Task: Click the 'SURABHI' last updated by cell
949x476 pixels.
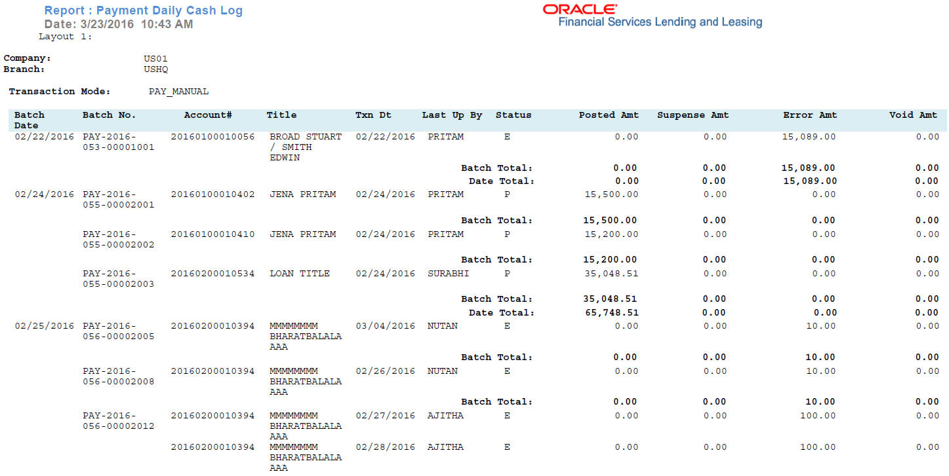Action: (449, 274)
